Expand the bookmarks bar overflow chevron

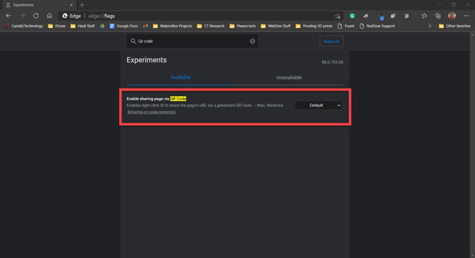click(x=430, y=26)
